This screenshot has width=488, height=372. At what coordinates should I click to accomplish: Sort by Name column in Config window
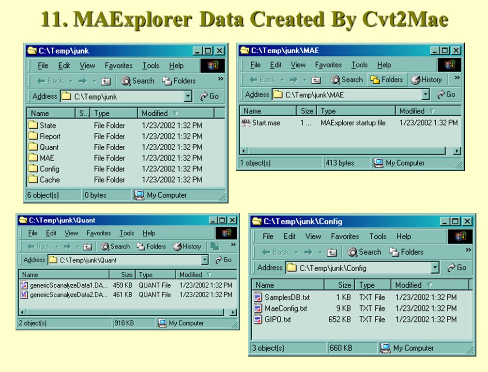[288, 285]
